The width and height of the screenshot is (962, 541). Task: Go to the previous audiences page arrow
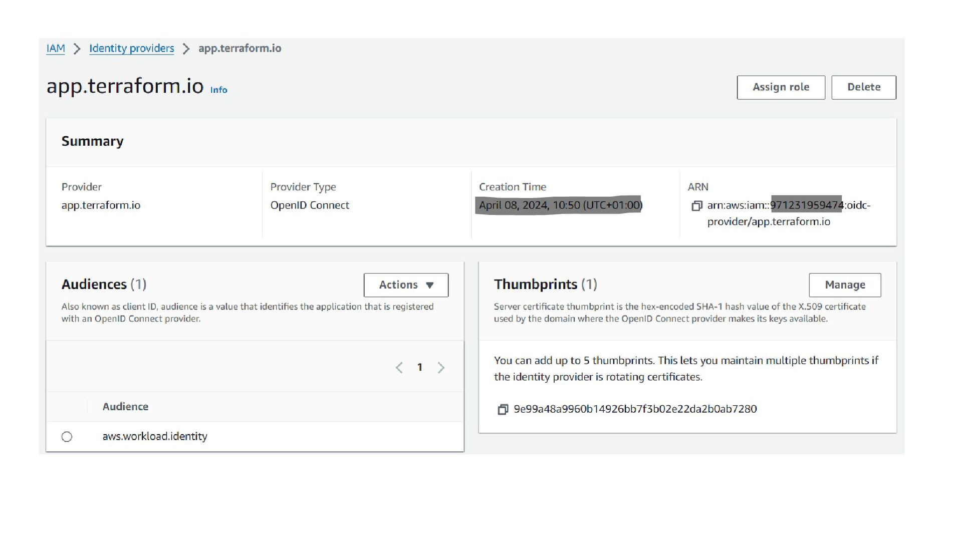pos(399,368)
